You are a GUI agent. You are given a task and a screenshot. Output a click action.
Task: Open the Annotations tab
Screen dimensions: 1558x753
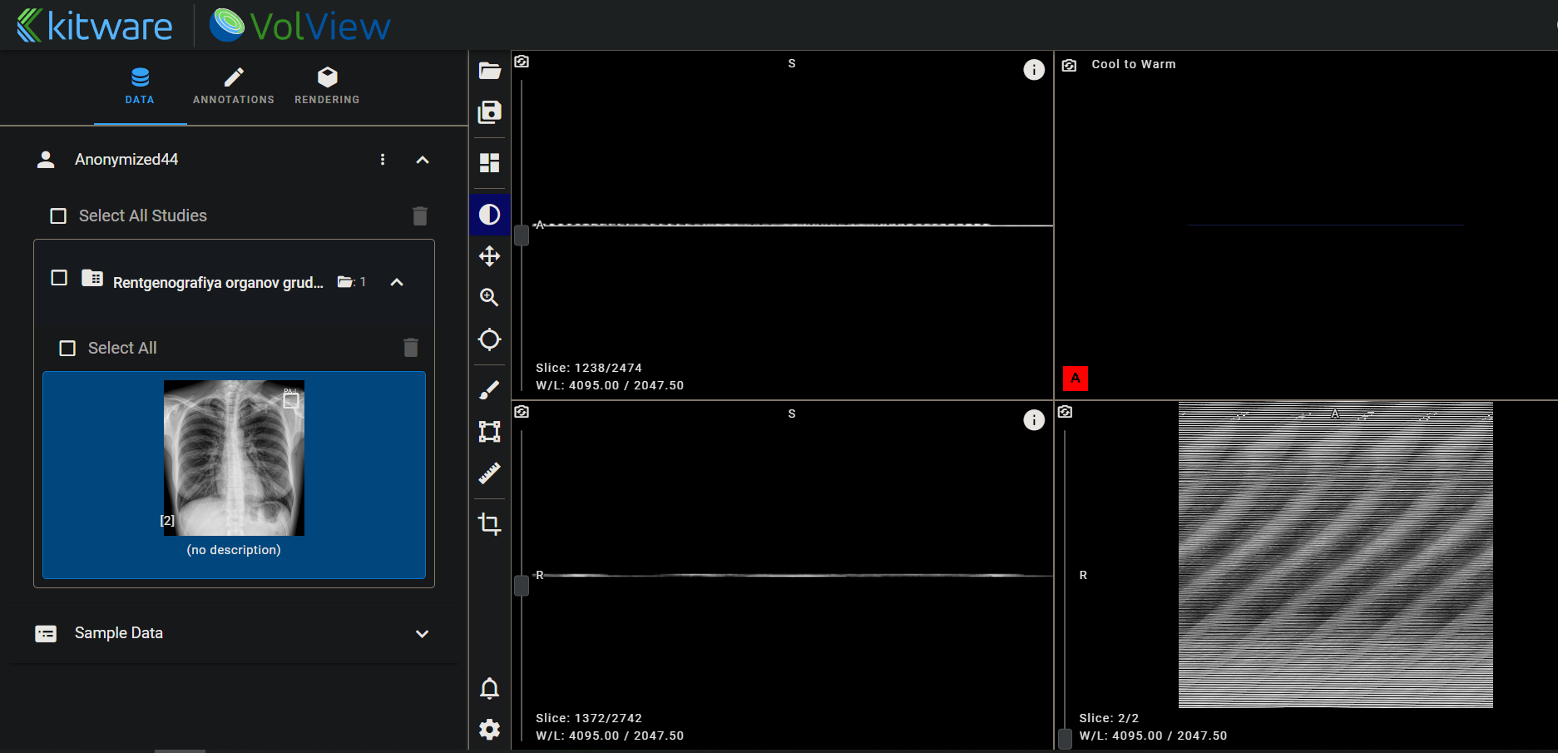[233, 87]
